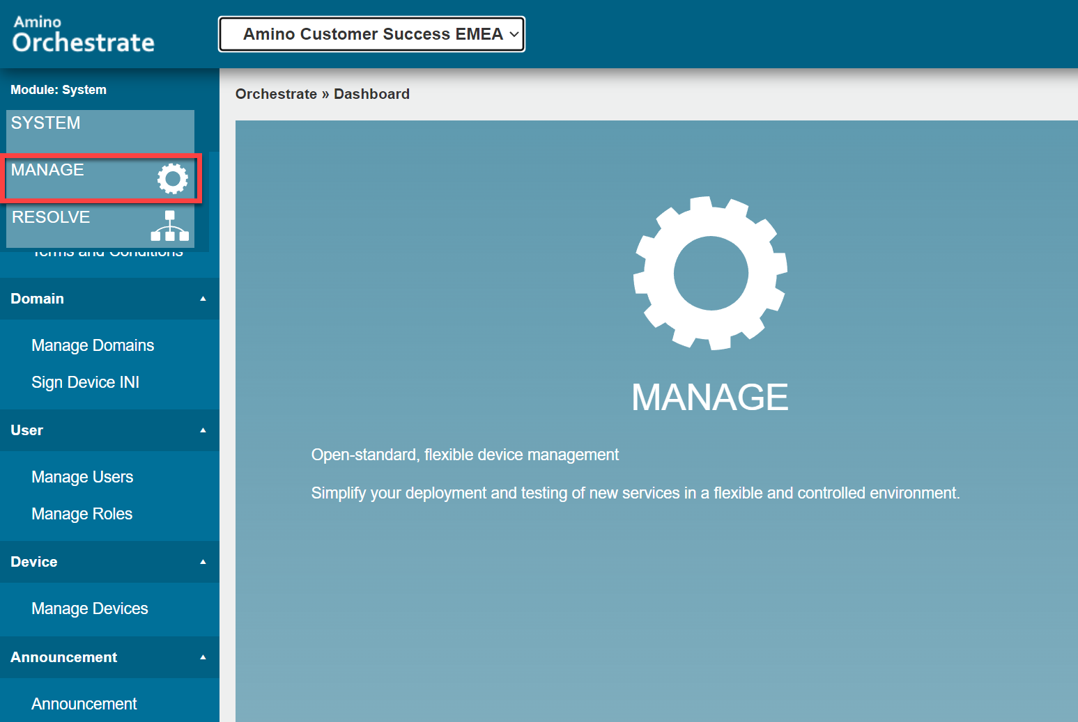Open Manage Users page
This screenshot has height=722, width=1078.
[x=82, y=477]
